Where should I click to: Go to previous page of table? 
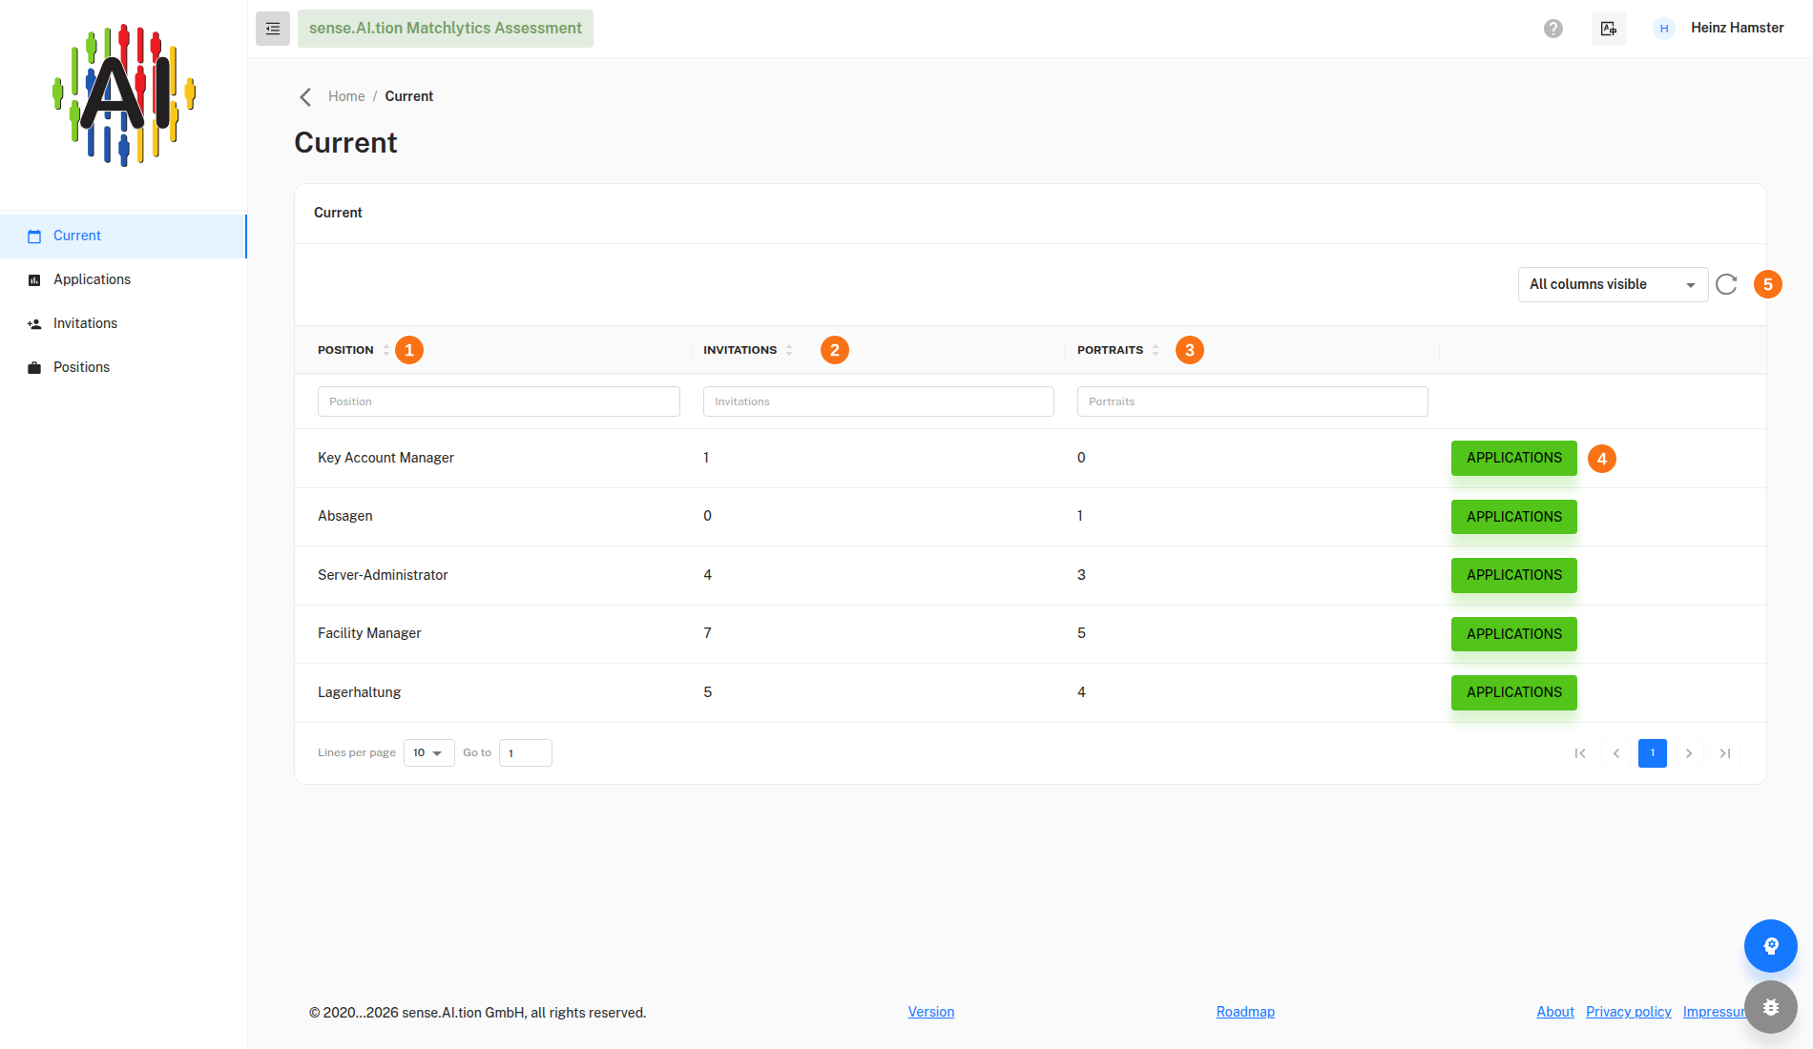pyautogui.click(x=1616, y=753)
